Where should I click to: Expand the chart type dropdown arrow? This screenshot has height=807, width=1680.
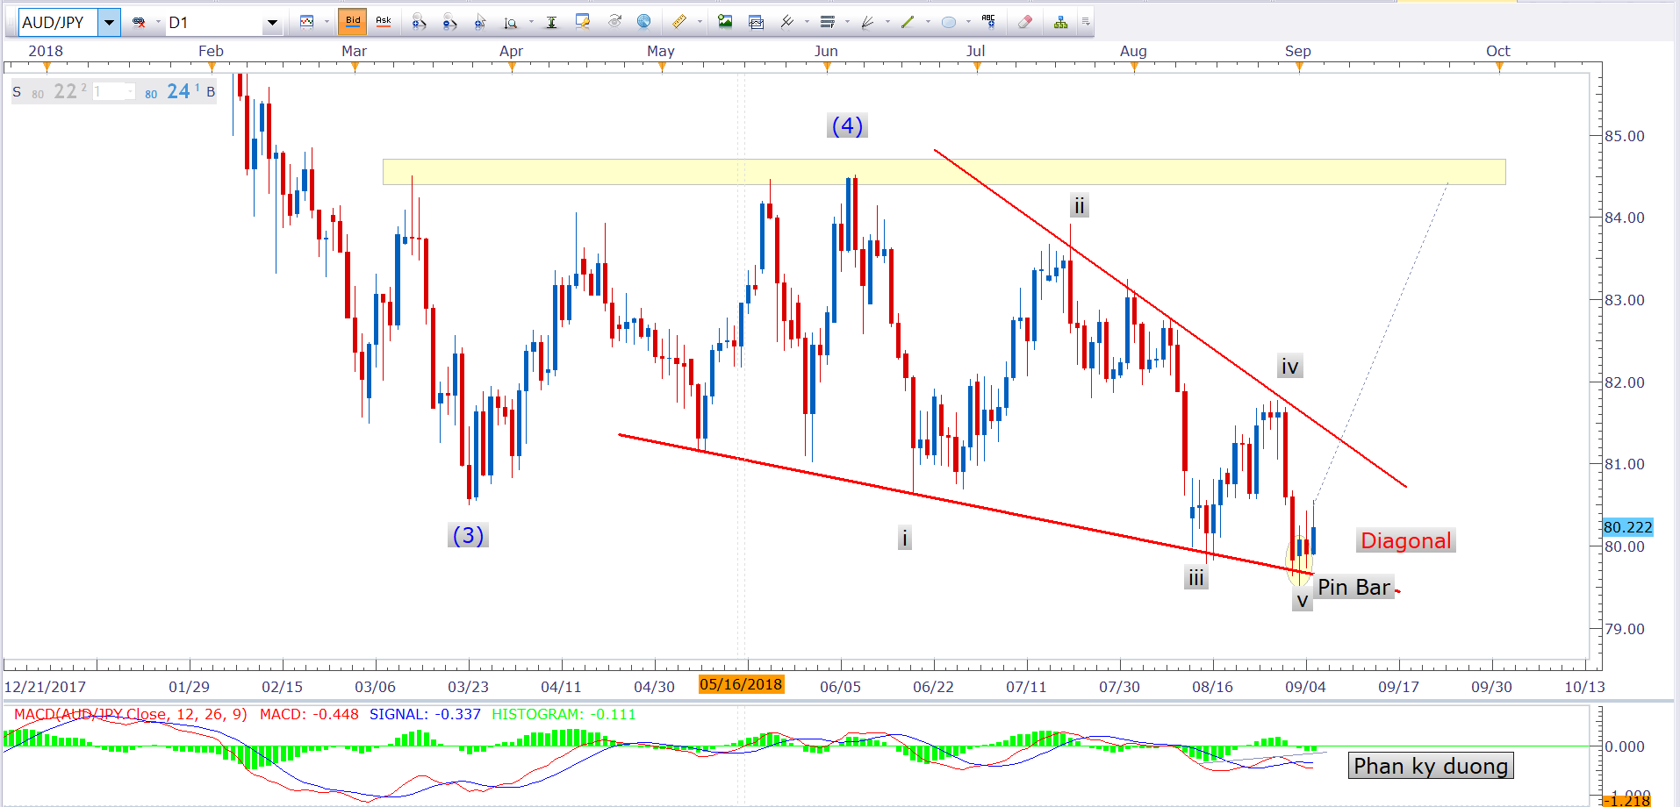(327, 22)
